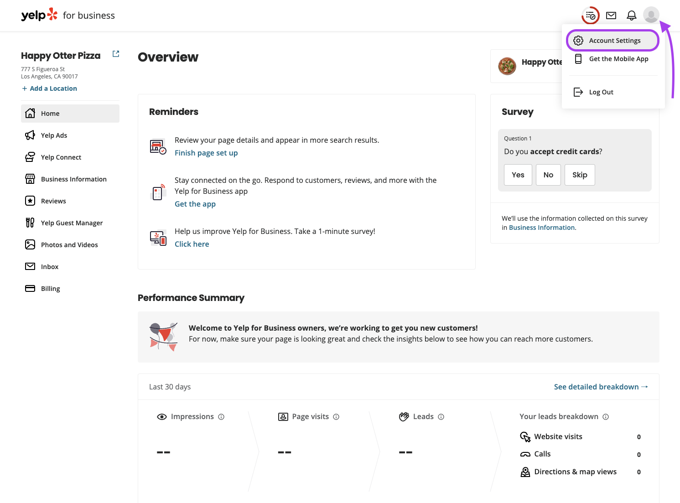680x503 pixels.
Task: Open Billing in the sidebar
Action: (70, 289)
